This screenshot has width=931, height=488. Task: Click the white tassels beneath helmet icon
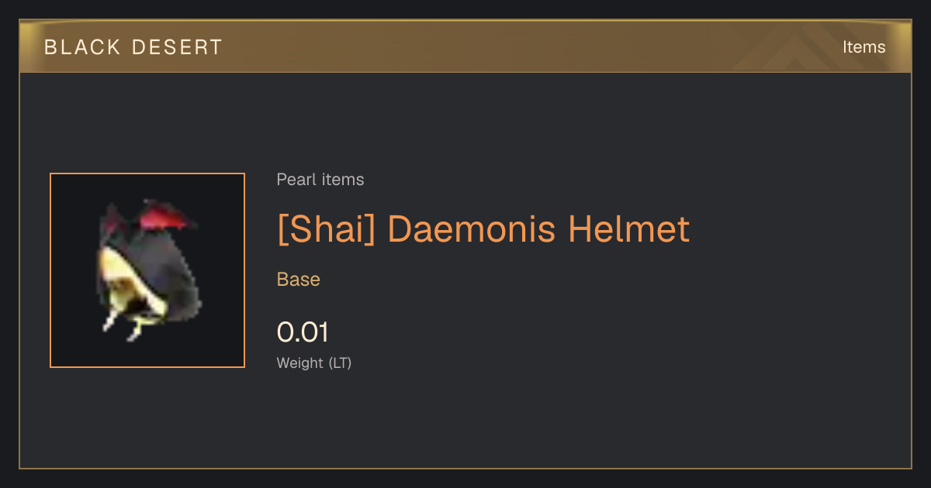click(123, 325)
